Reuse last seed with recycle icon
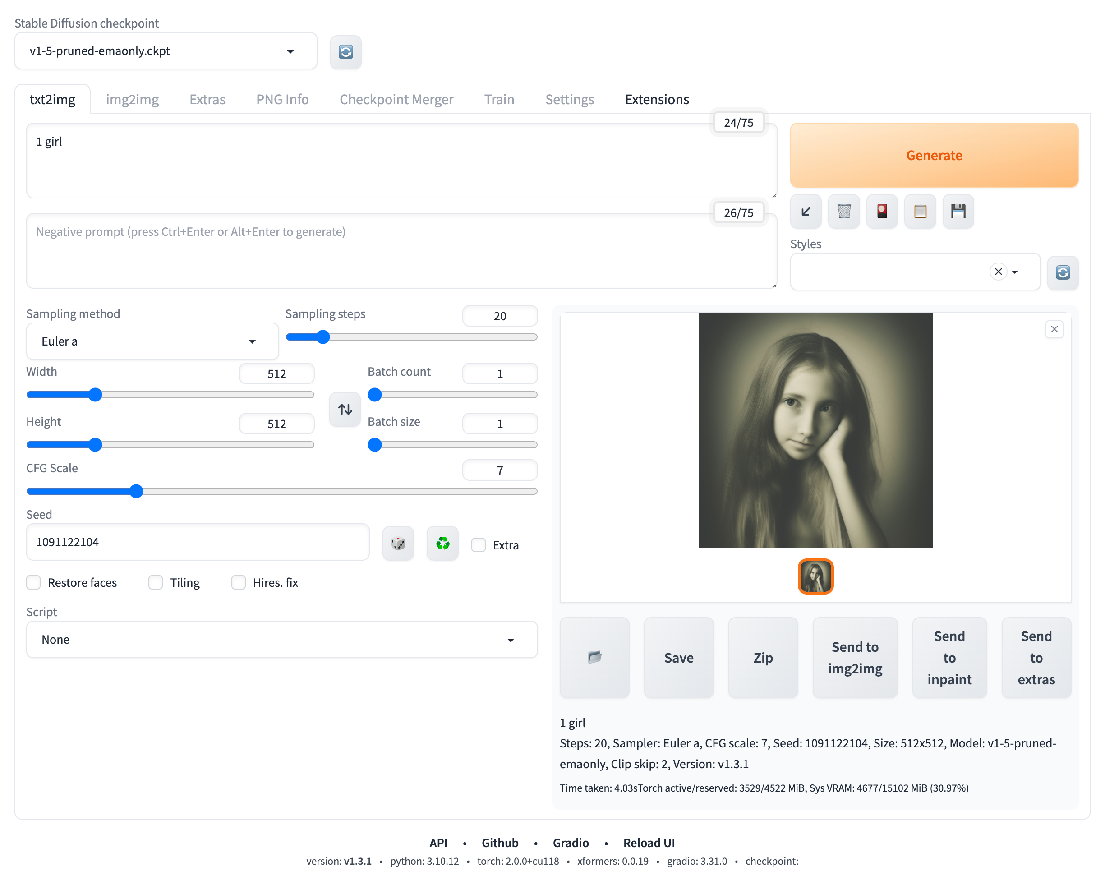This screenshot has width=1105, height=885. (x=442, y=543)
